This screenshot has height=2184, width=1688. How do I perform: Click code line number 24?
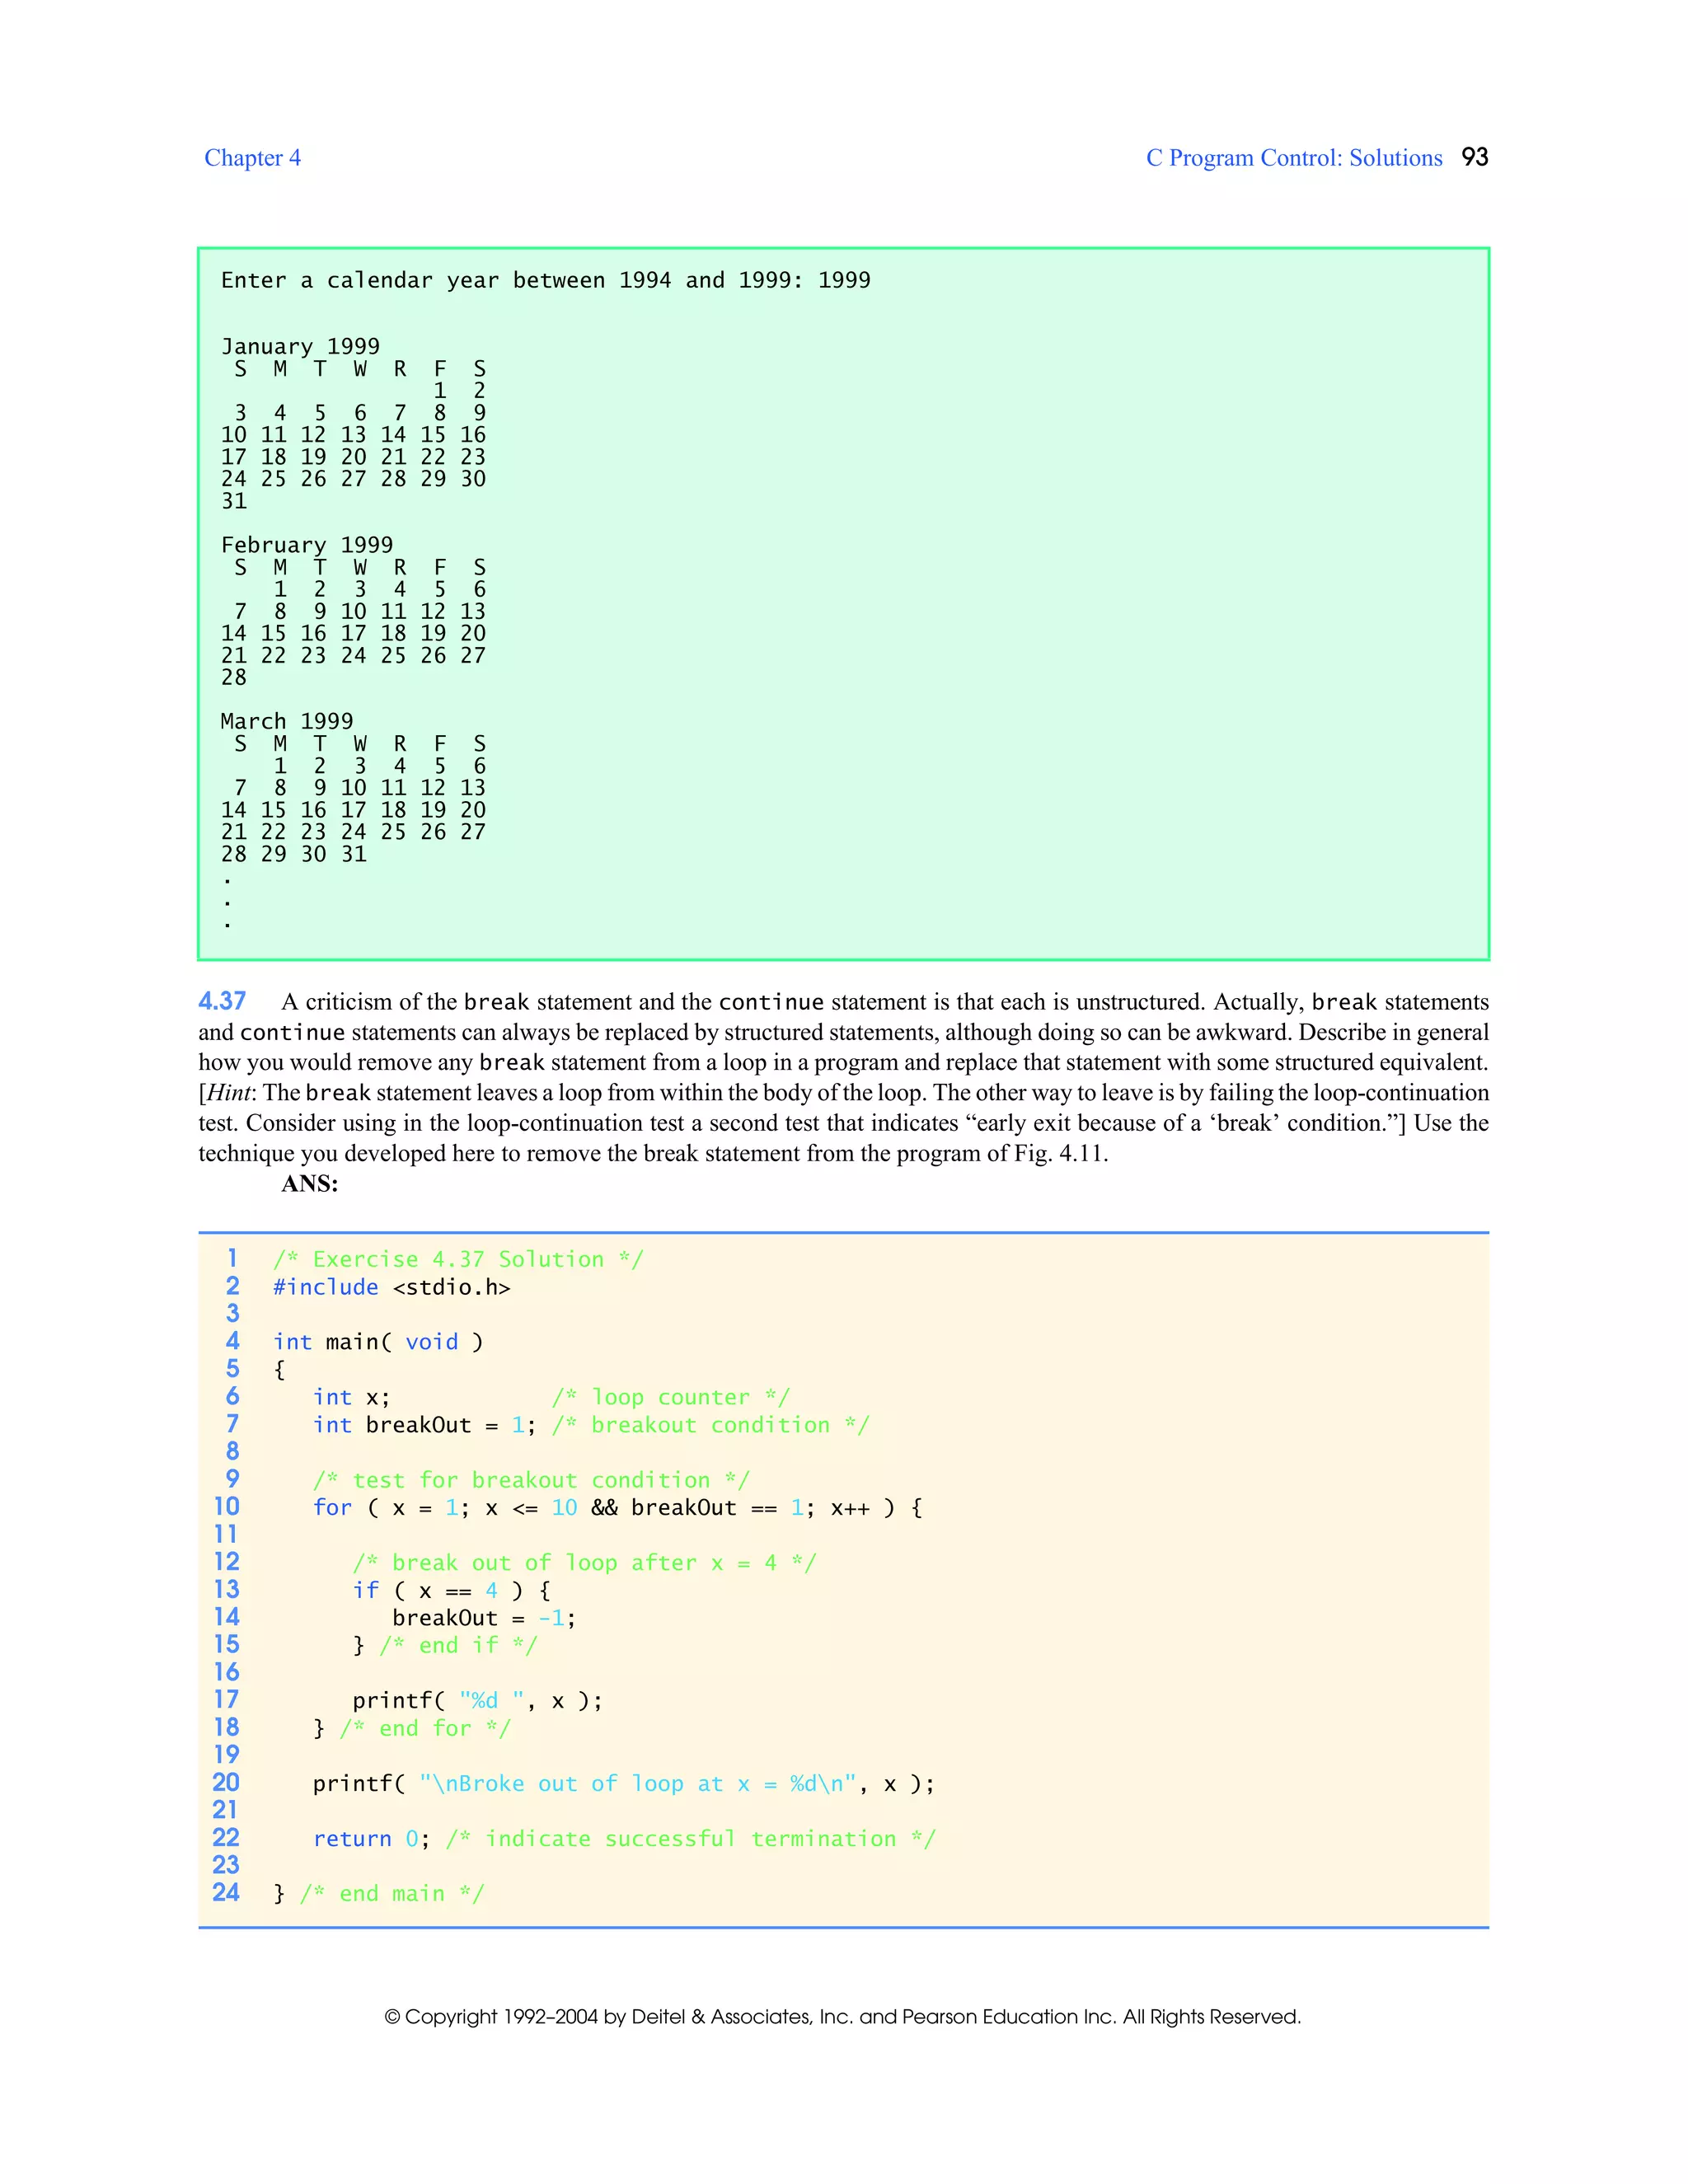pos(226,1892)
